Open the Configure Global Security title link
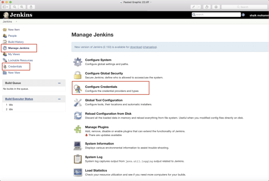Screen dimensions: 269x181 tap(104, 73)
